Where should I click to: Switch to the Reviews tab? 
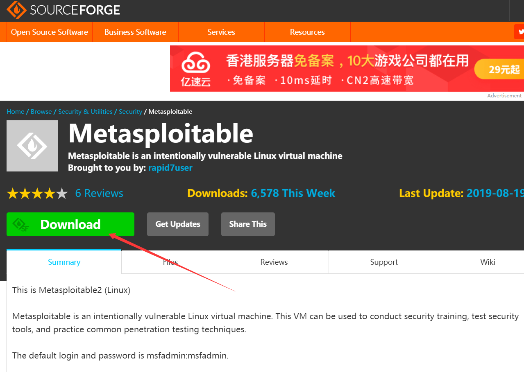tap(274, 262)
